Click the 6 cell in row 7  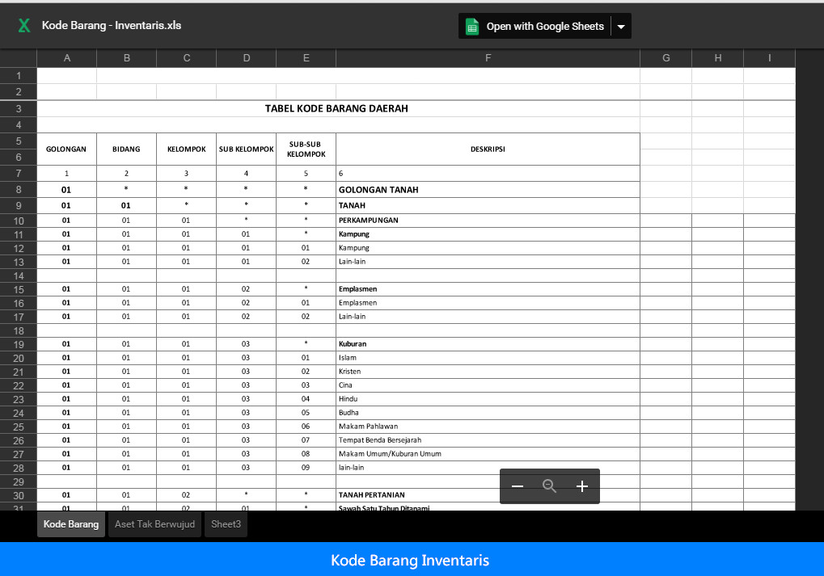488,173
